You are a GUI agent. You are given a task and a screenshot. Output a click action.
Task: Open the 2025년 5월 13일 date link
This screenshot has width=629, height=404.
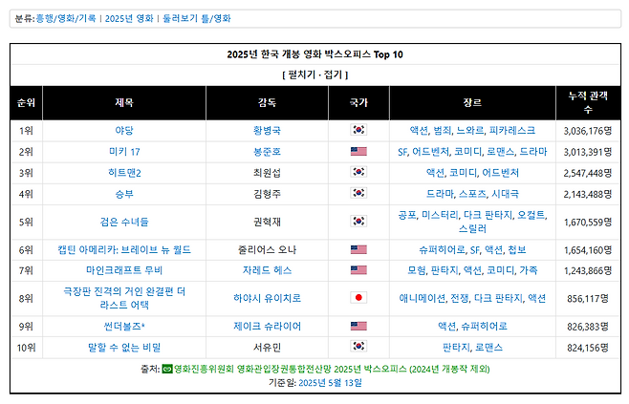[331, 383]
